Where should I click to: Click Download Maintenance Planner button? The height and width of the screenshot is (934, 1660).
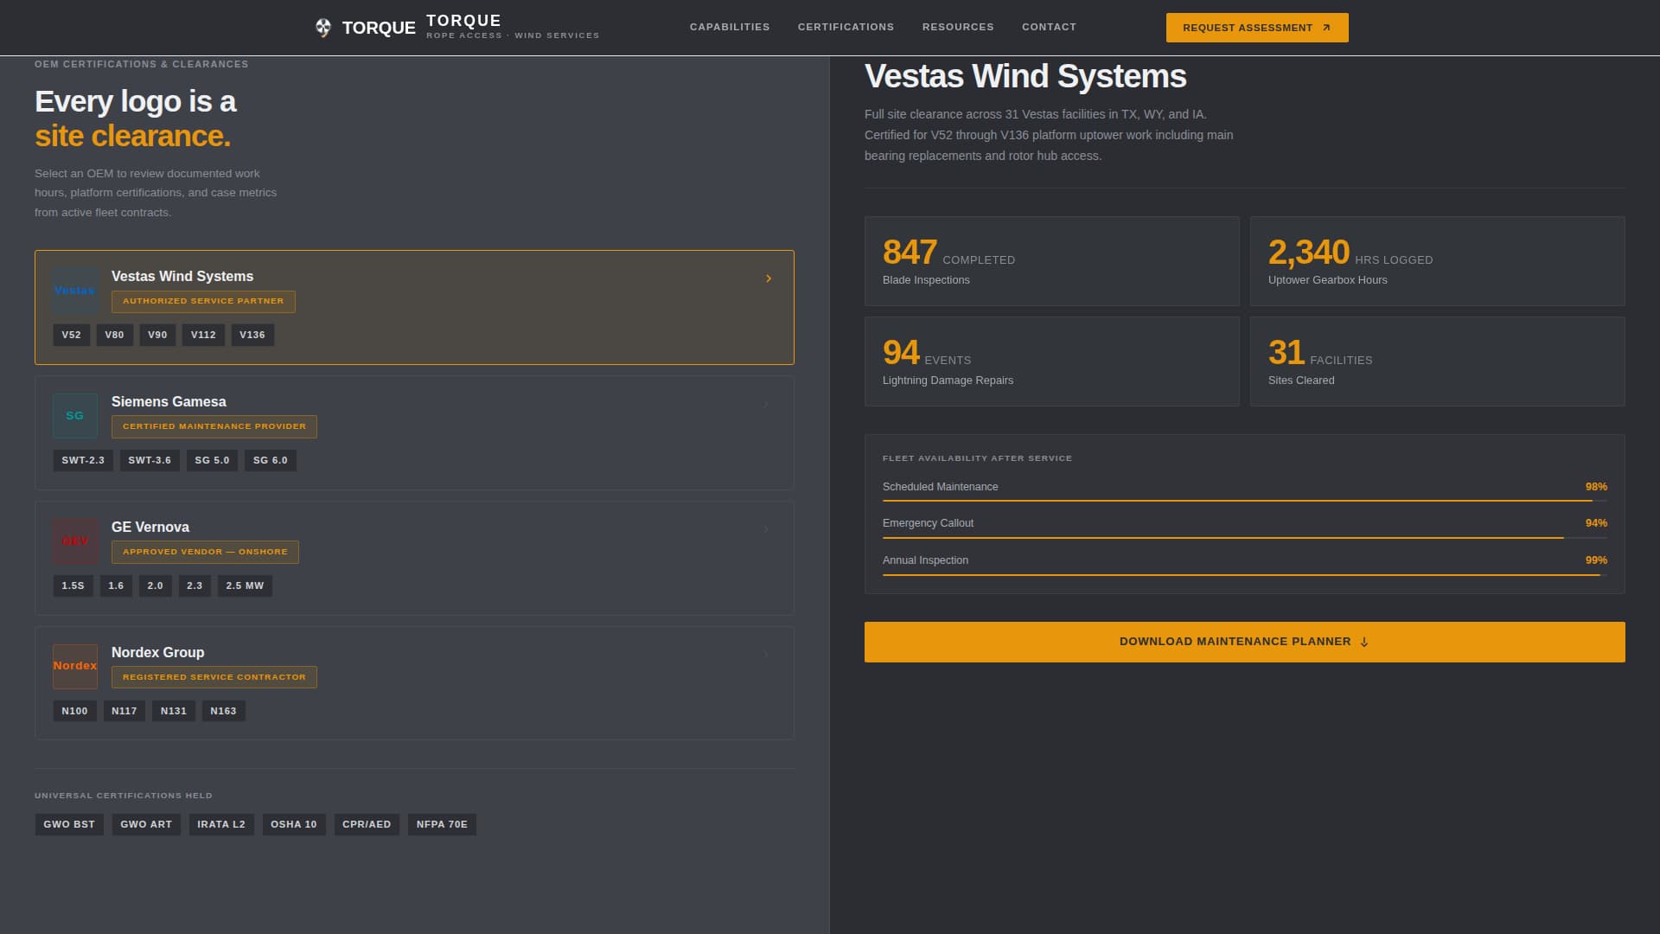click(x=1245, y=642)
